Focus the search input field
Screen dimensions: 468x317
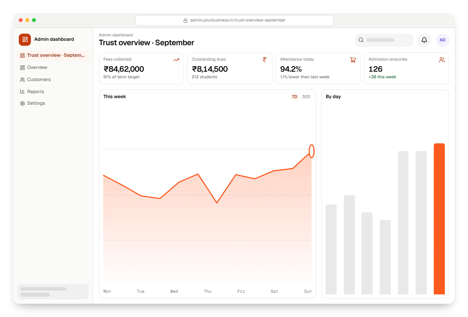coord(384,40)
